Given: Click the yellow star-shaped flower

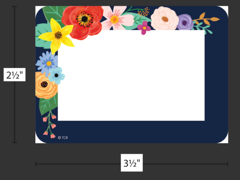Looking at the screenshot, I should pyautogui.click(x=57, y=36).
